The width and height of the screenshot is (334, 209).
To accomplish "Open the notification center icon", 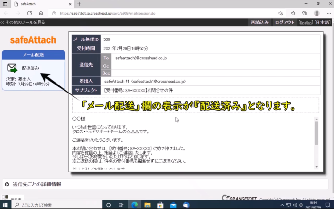I will click(x=327, y=205).
